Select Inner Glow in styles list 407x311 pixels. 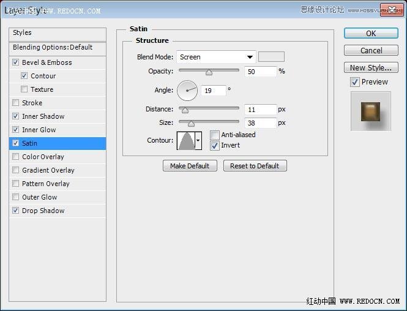coord(39,130)
